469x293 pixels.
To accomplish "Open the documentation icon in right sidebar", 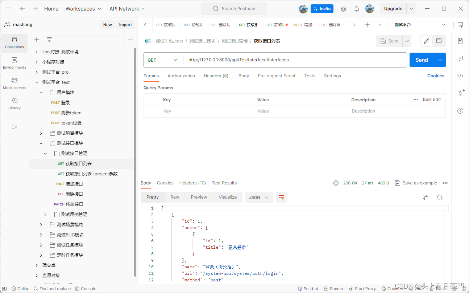I will pyautogui.click(x=460, y=41).
